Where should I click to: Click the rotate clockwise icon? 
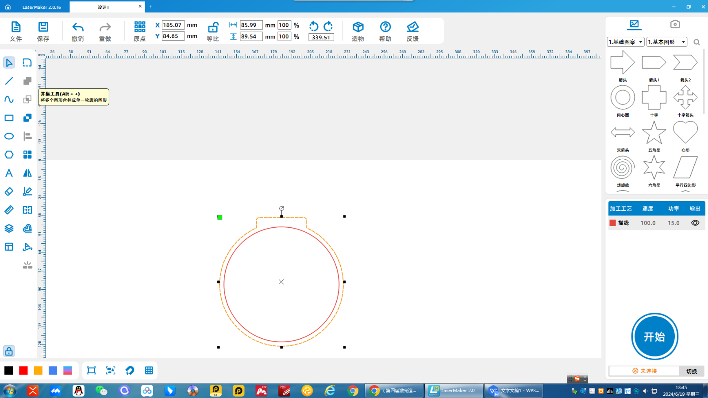pos(328,26)
